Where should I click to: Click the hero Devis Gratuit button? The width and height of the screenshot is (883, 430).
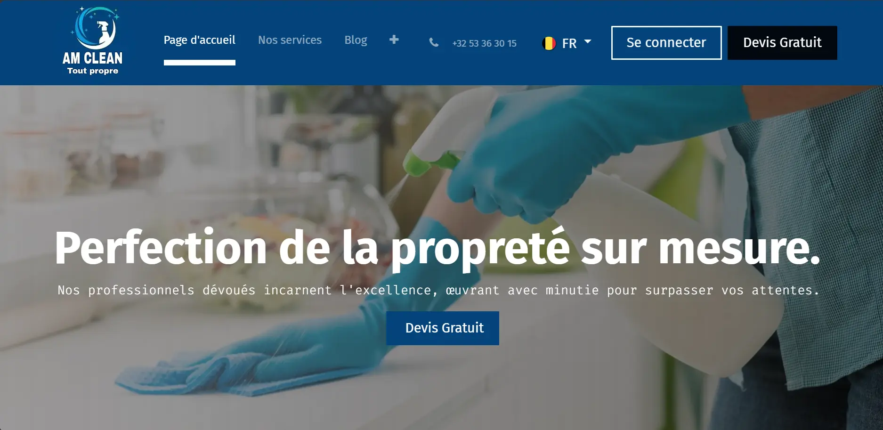point(443,328)
